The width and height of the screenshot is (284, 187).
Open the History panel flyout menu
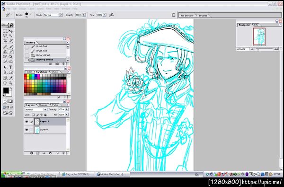tap(68, 43)
